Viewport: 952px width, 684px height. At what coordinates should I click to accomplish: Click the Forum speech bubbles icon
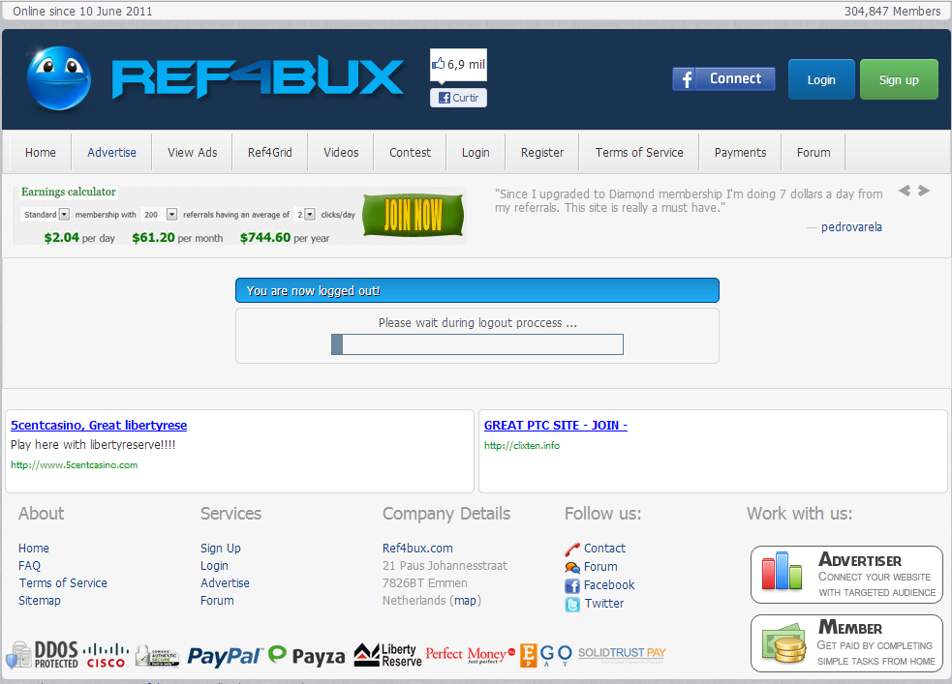pos(572,568)
